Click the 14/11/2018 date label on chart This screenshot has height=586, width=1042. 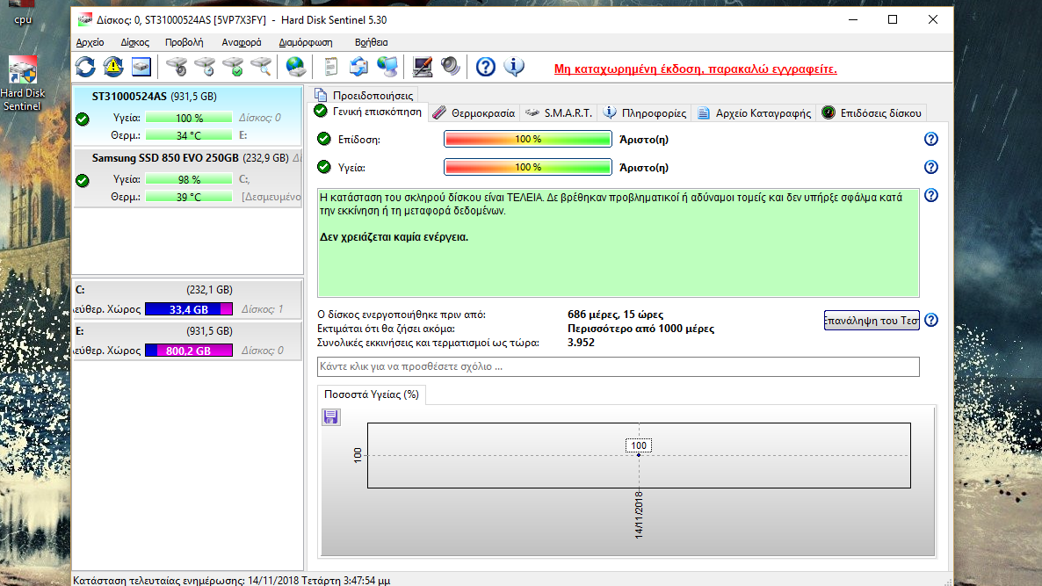pyautogui.click(x=639, y=514)
